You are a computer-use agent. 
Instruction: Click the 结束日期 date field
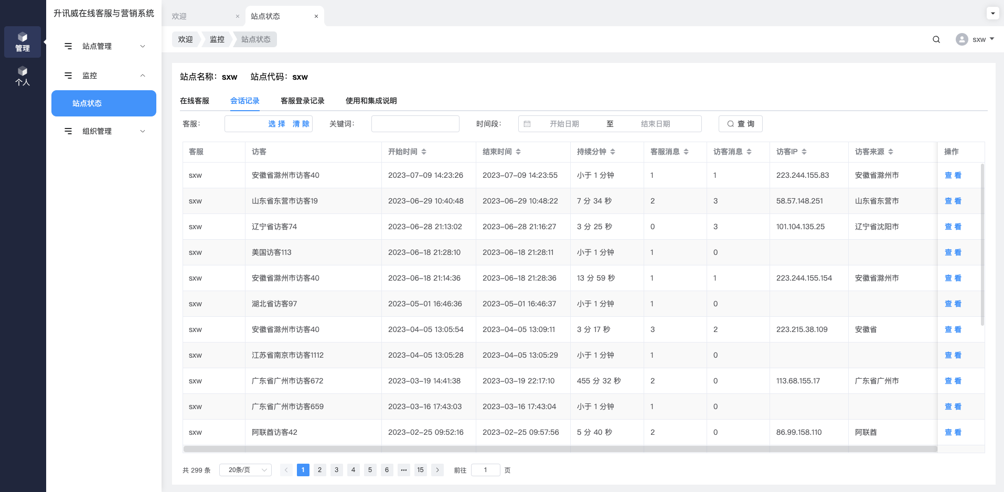[x=656, y=124]
